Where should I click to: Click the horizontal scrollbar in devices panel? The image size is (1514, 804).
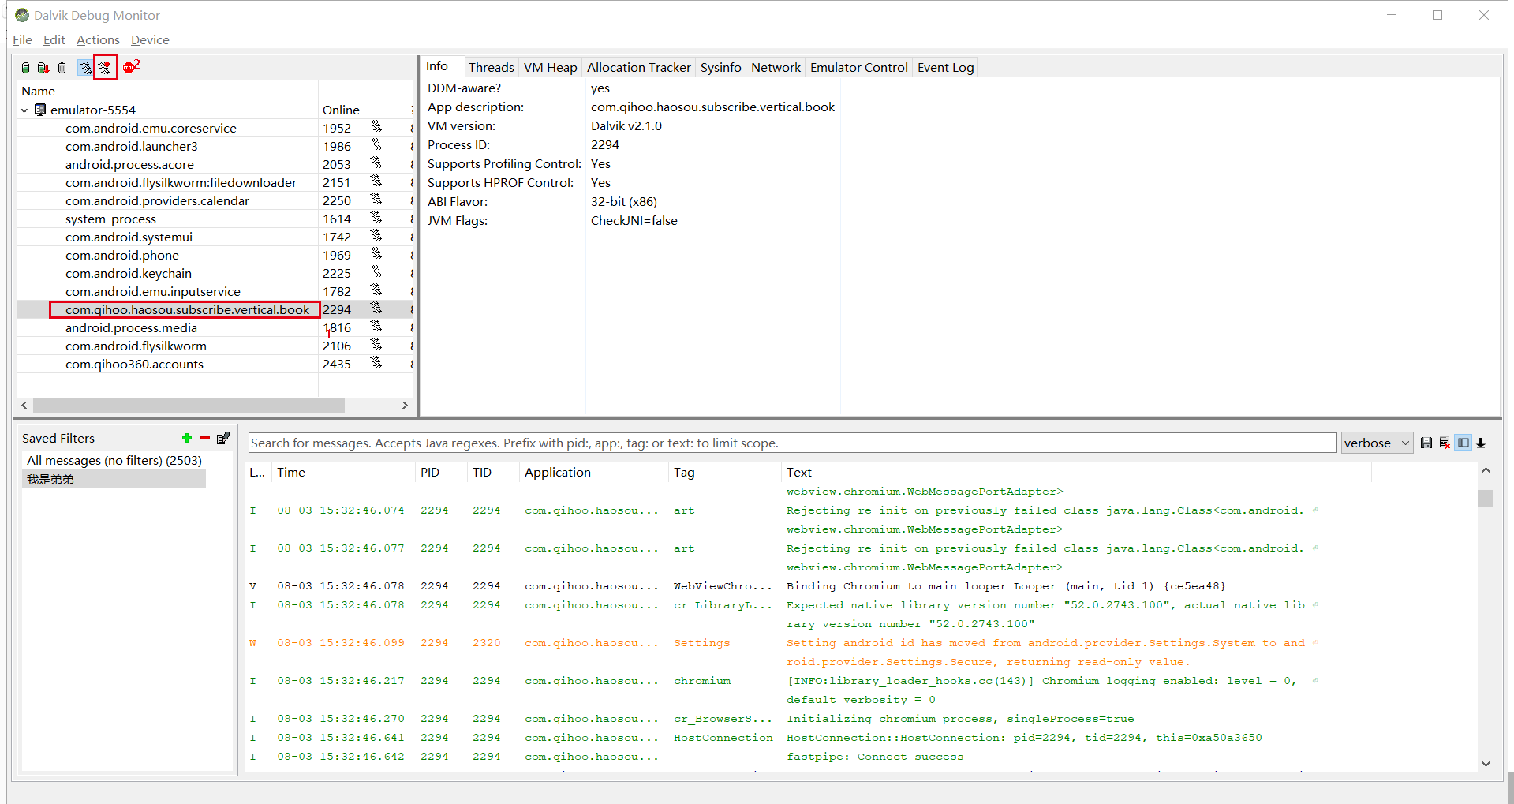(x=189, y=405)
